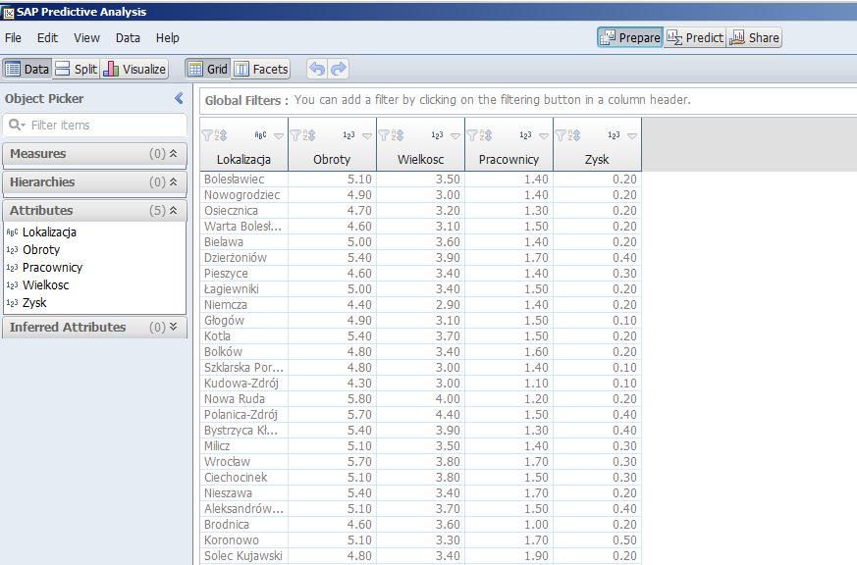Select the Kudowa-Zdrój cell
Image resolution: width=857 pixels, height=565 pixels.
pos(243,384)
